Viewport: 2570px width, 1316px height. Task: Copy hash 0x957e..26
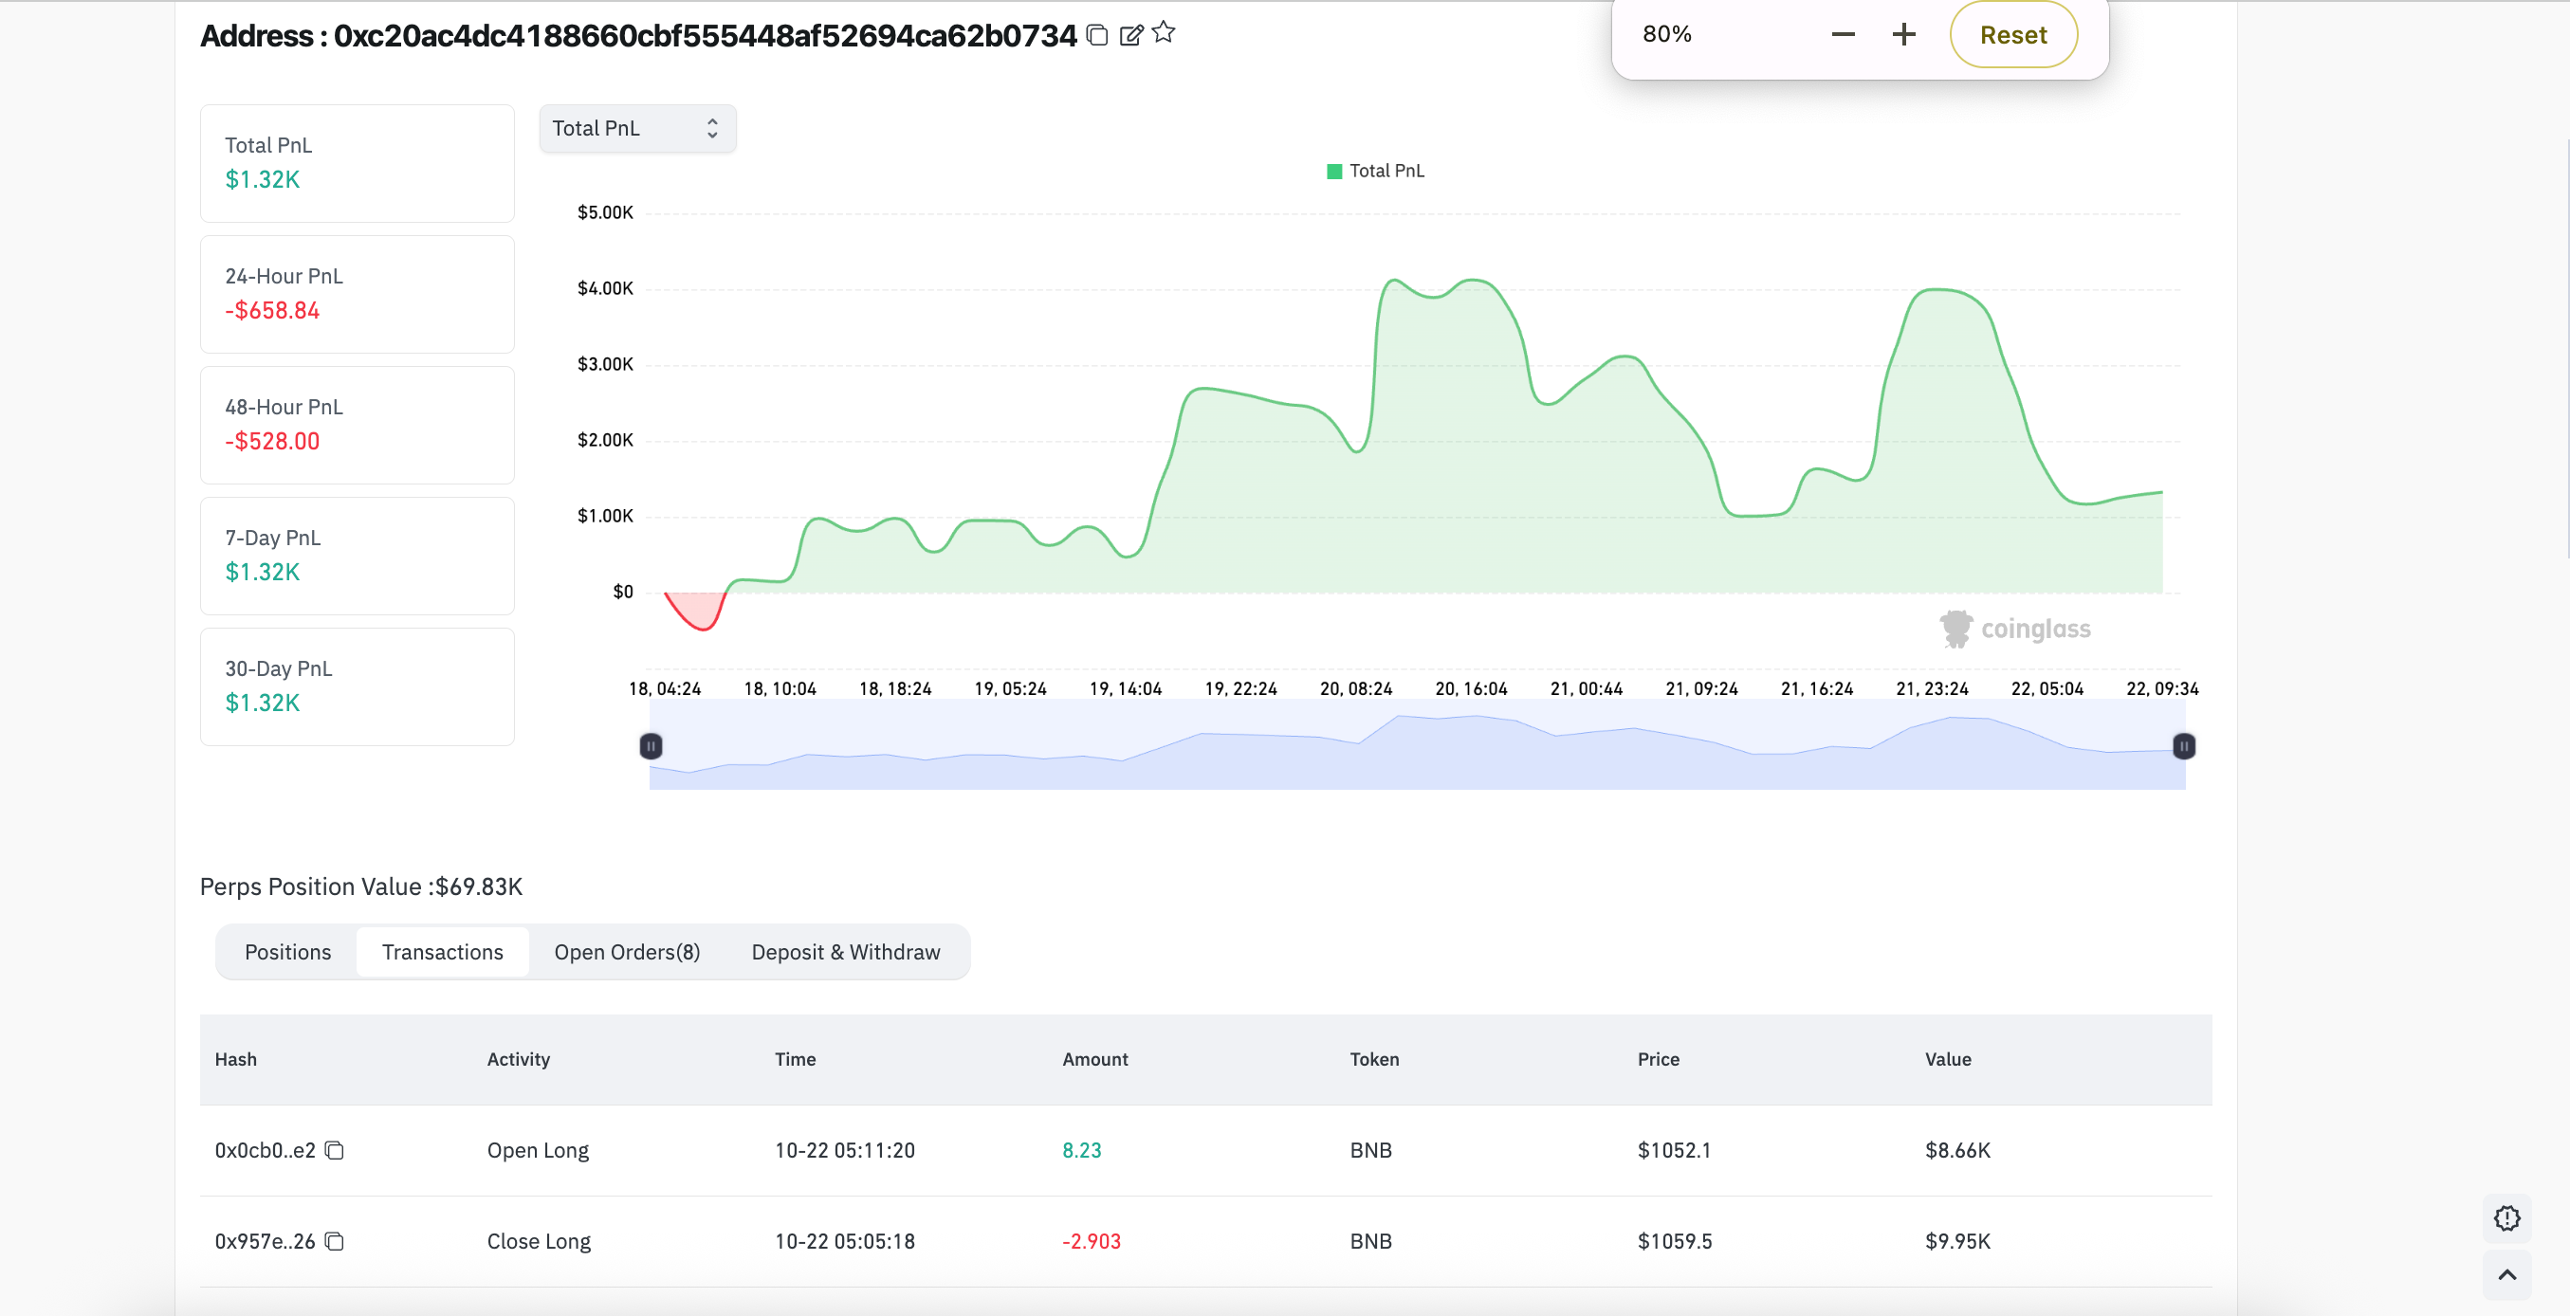[x=334, y=1241]
